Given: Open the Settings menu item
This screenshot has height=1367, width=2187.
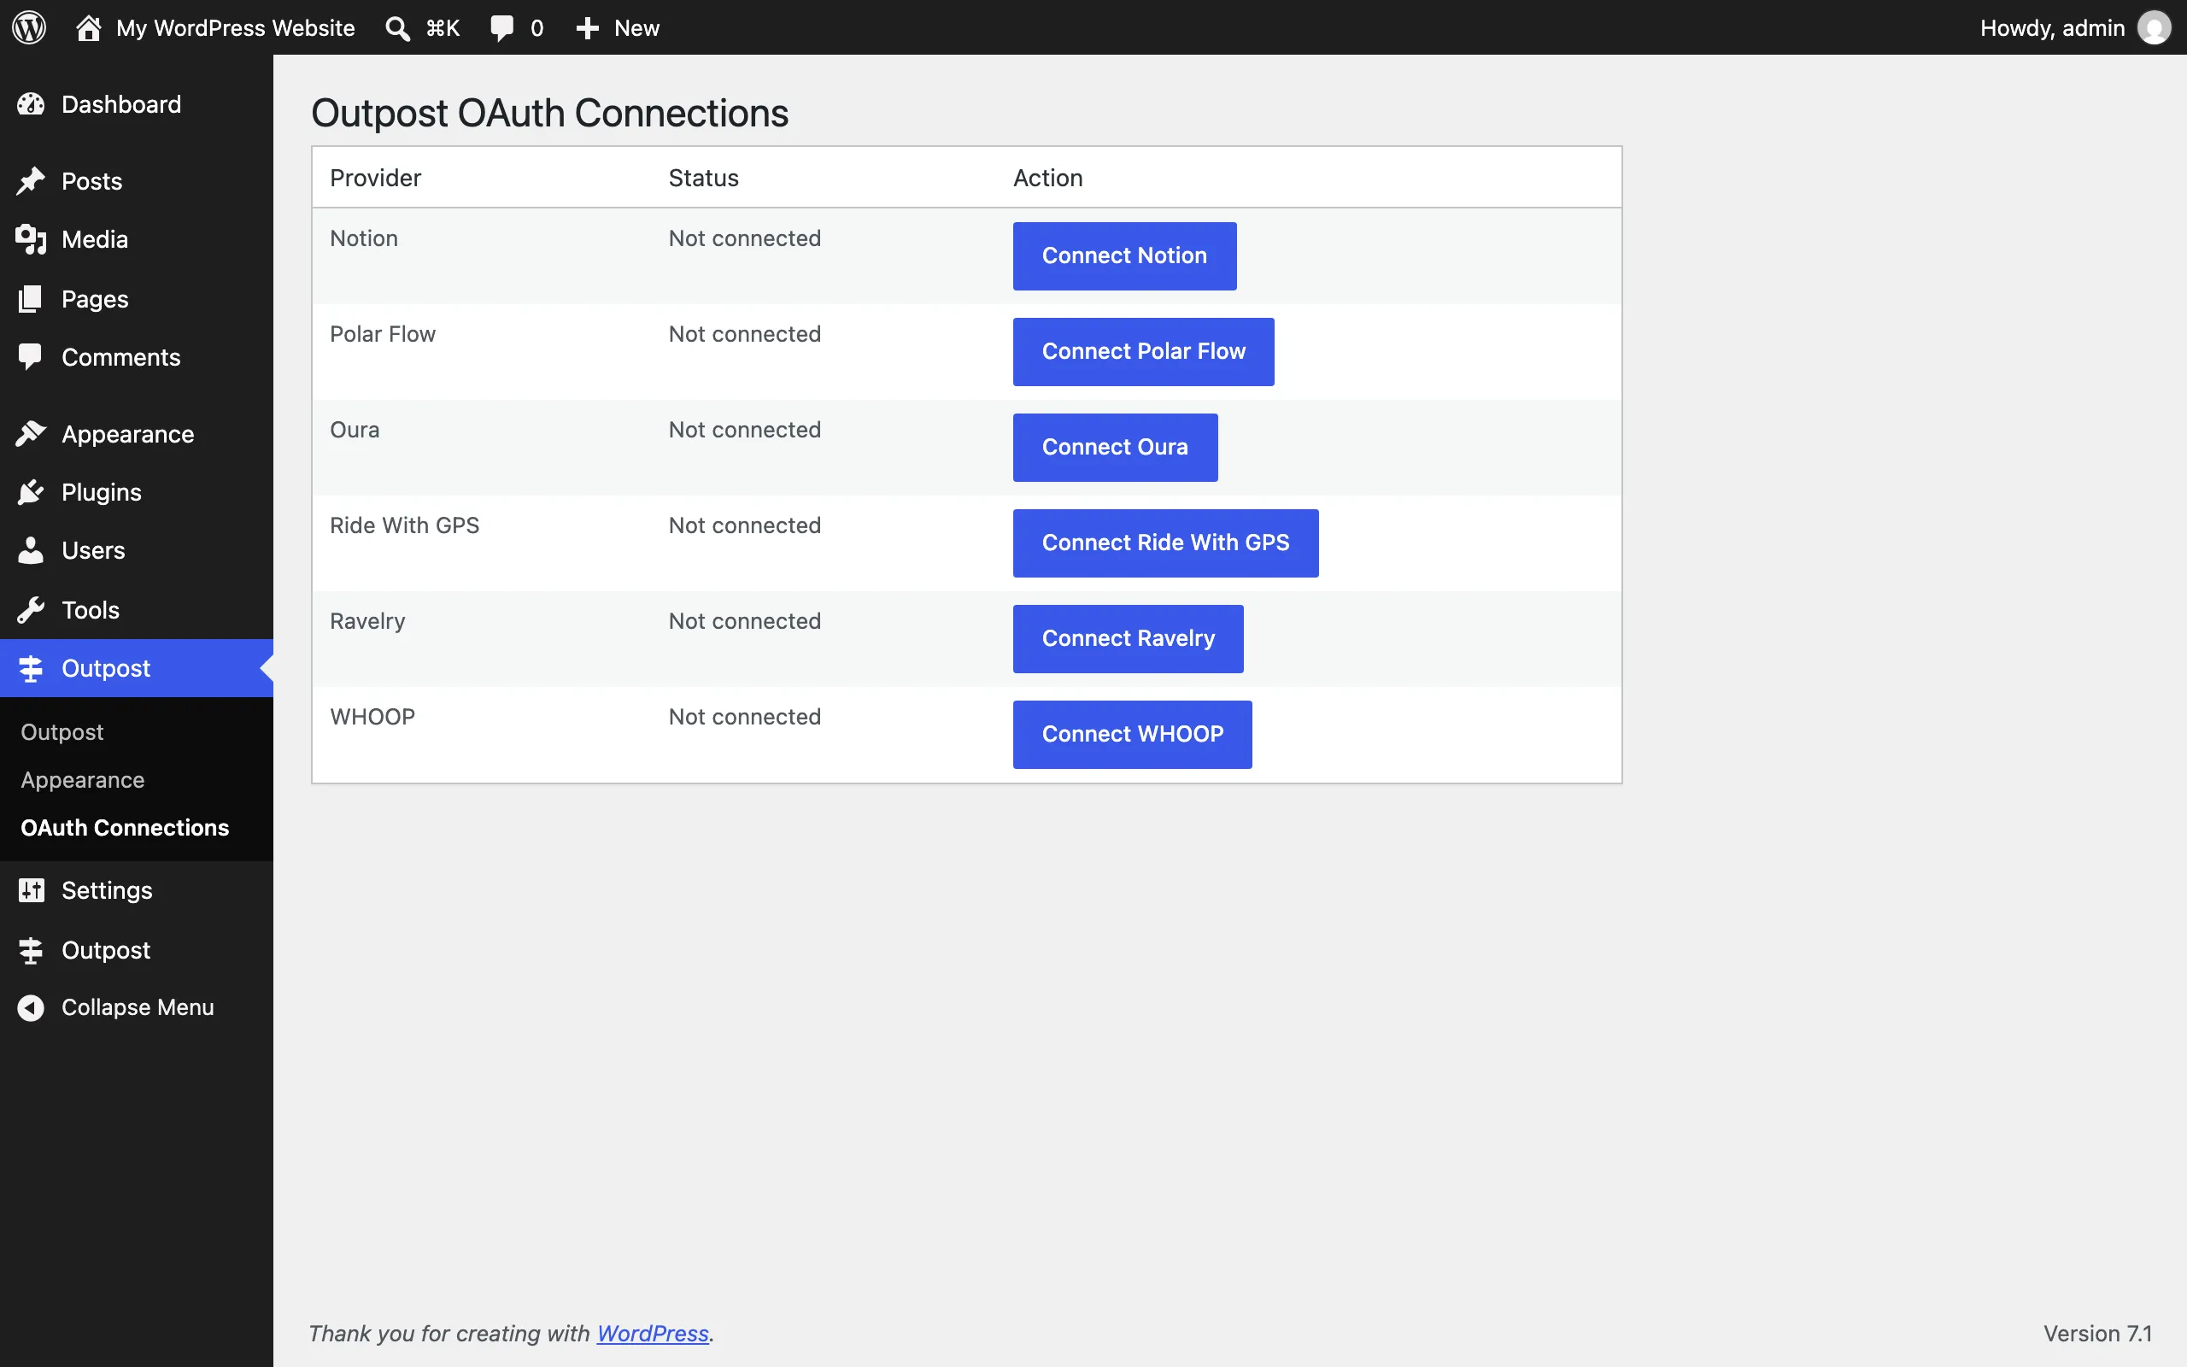Looking at the screenshot, I should click(x=137, y=890).
